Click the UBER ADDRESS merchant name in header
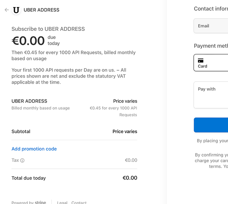This screenshot has width=228, height=204. coord(41,10)
